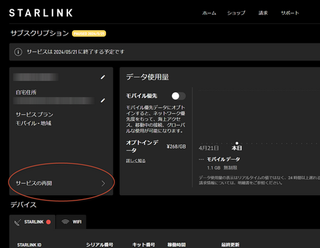Click the データ使用量 heading

[x=147, y=77]
